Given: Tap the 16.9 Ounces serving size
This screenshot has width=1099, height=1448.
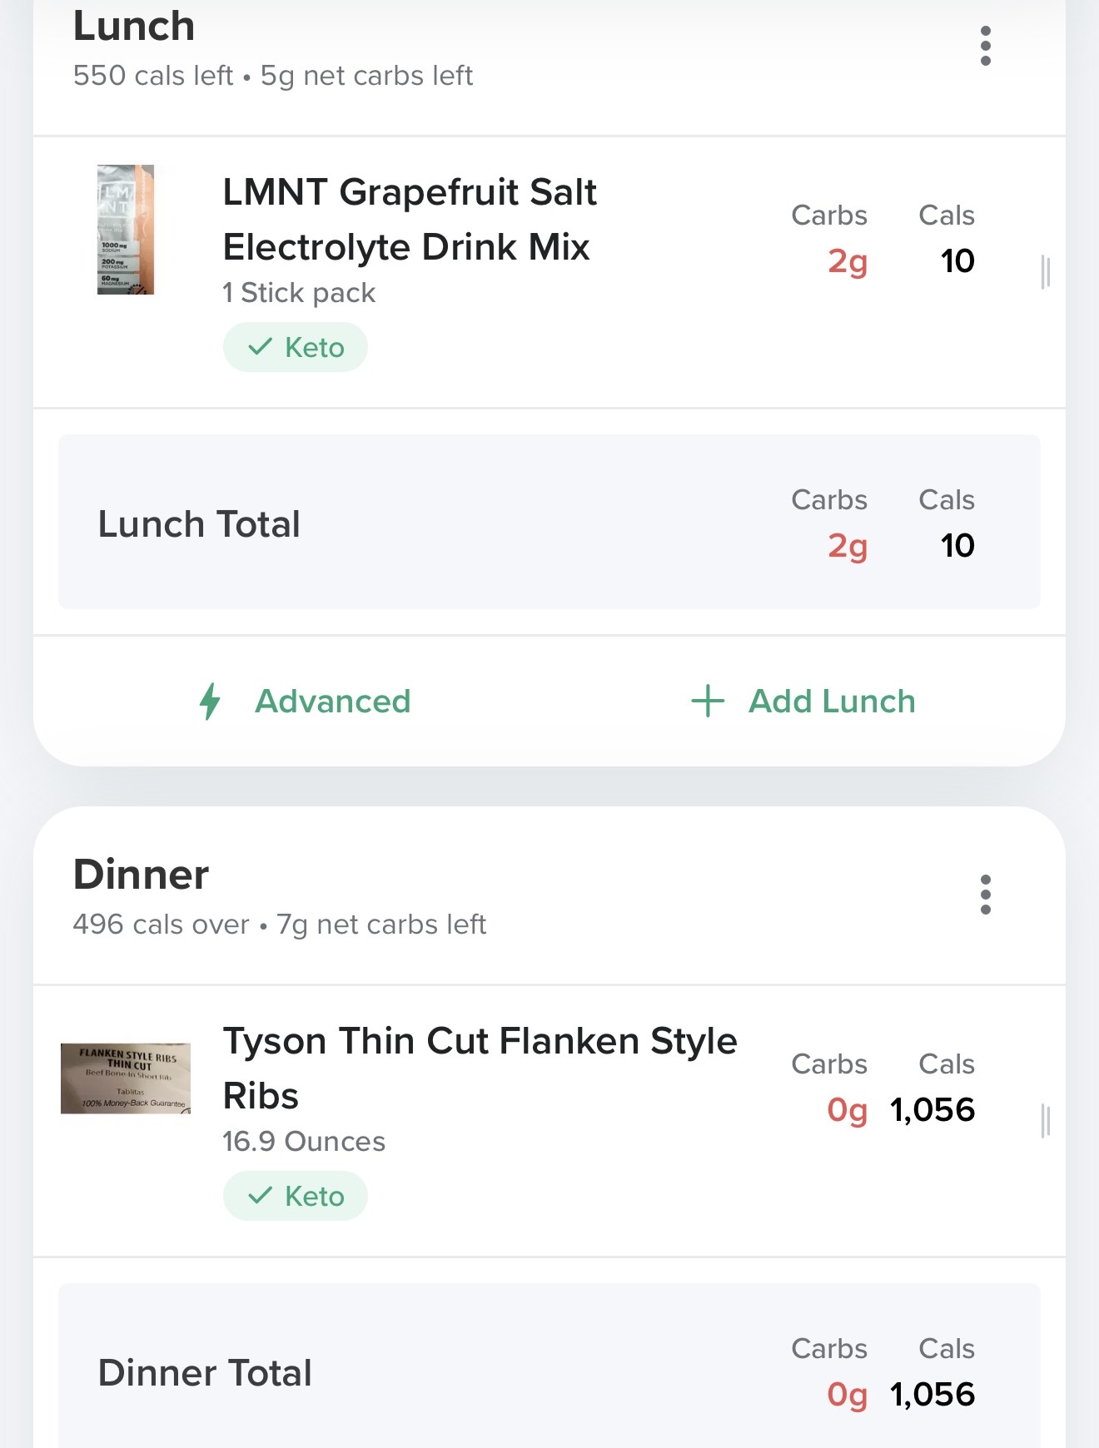Looking at the screenshot, I should click(x=304, y=1142).
